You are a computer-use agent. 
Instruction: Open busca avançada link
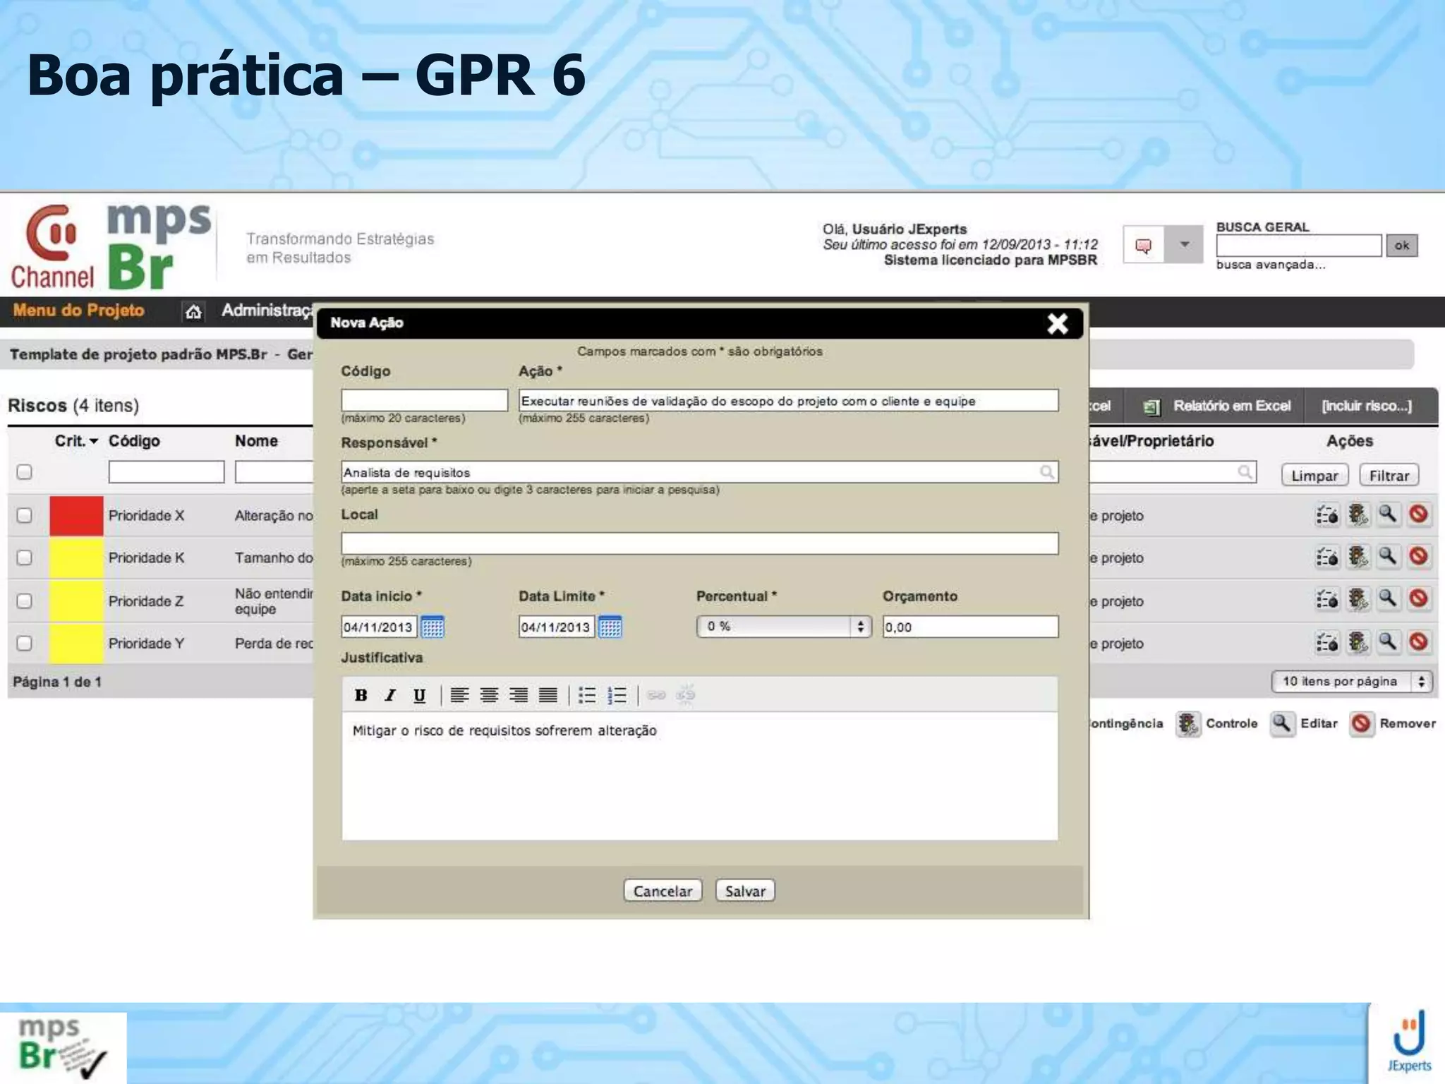1270,265
